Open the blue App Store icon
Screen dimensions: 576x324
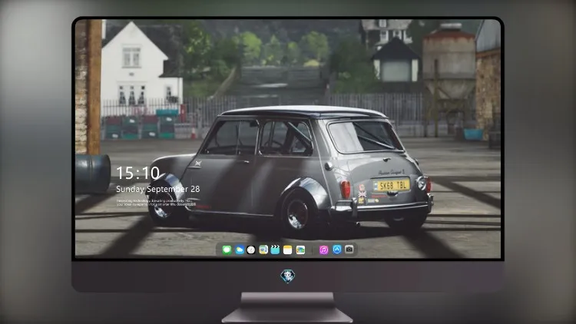(x=337, y=250)
